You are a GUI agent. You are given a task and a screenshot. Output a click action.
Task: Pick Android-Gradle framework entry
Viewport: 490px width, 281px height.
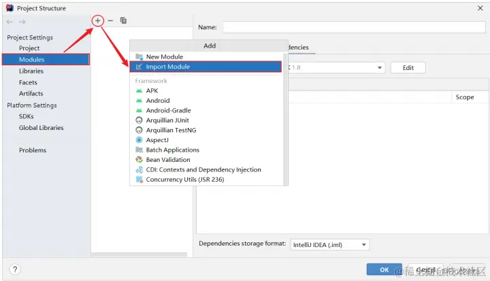coord(206,110)
